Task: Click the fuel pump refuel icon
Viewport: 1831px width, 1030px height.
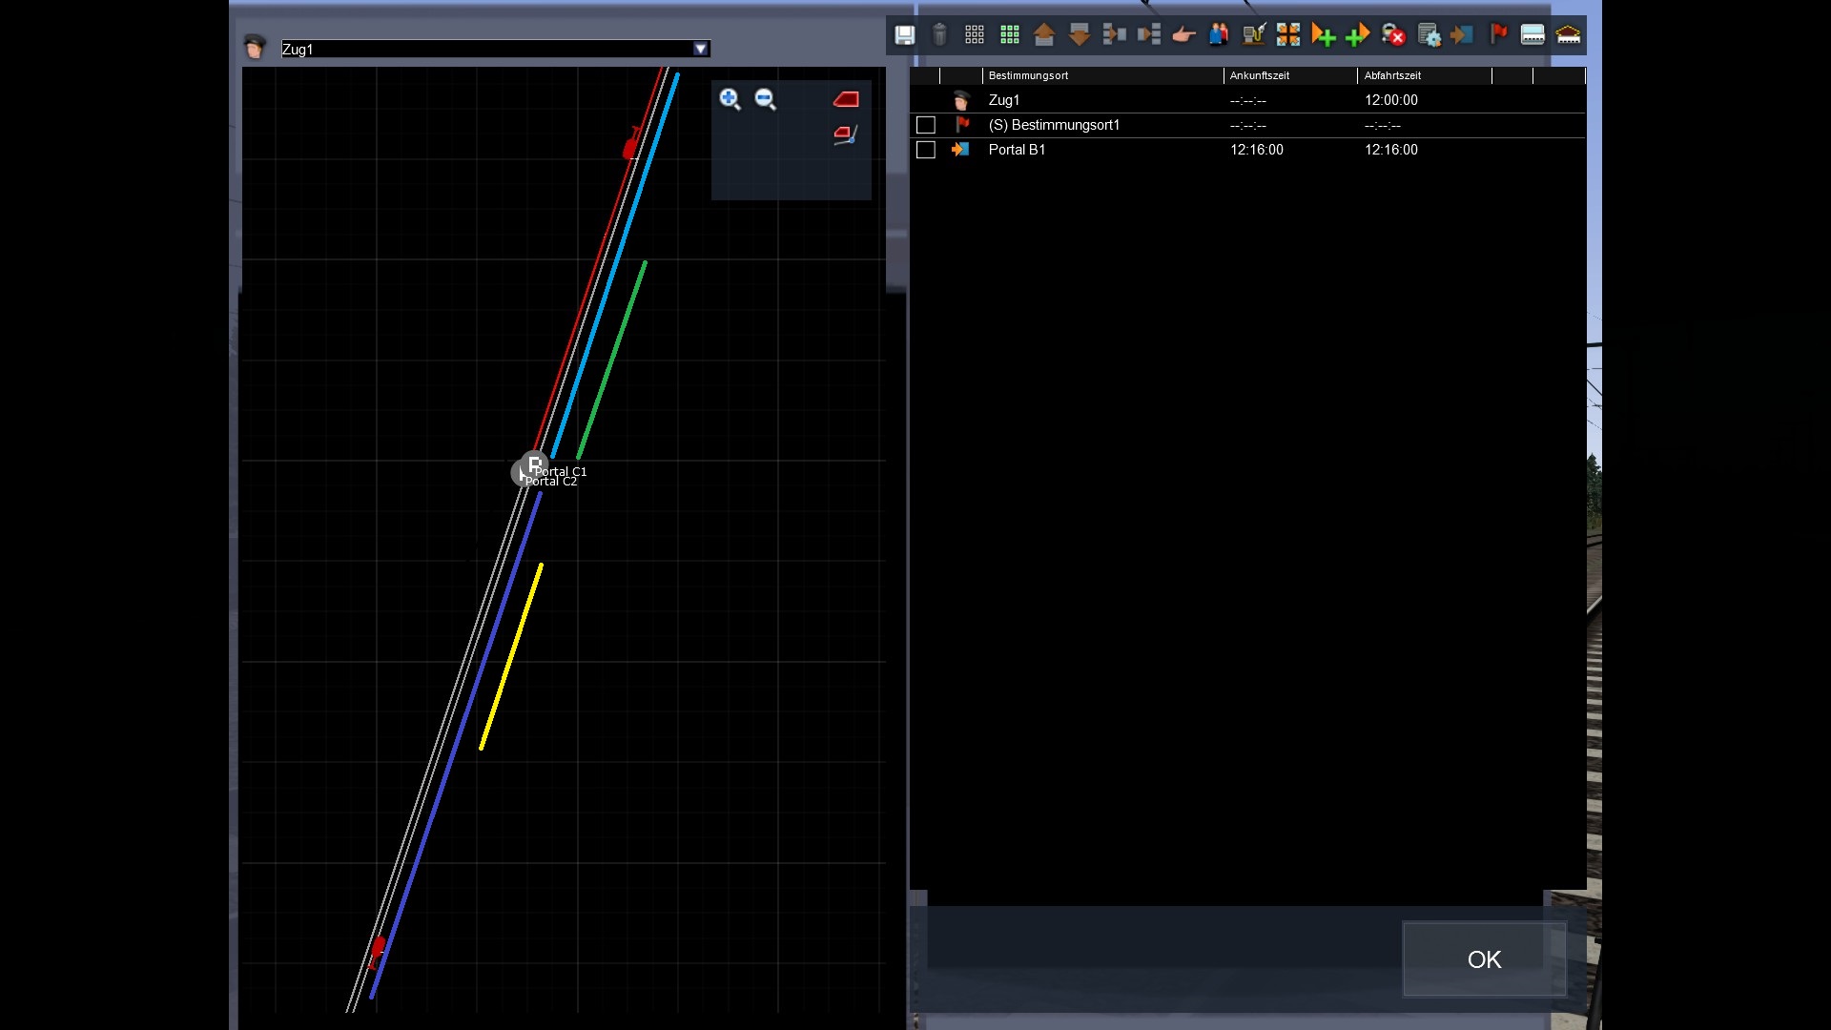Action: (1253, 35)
